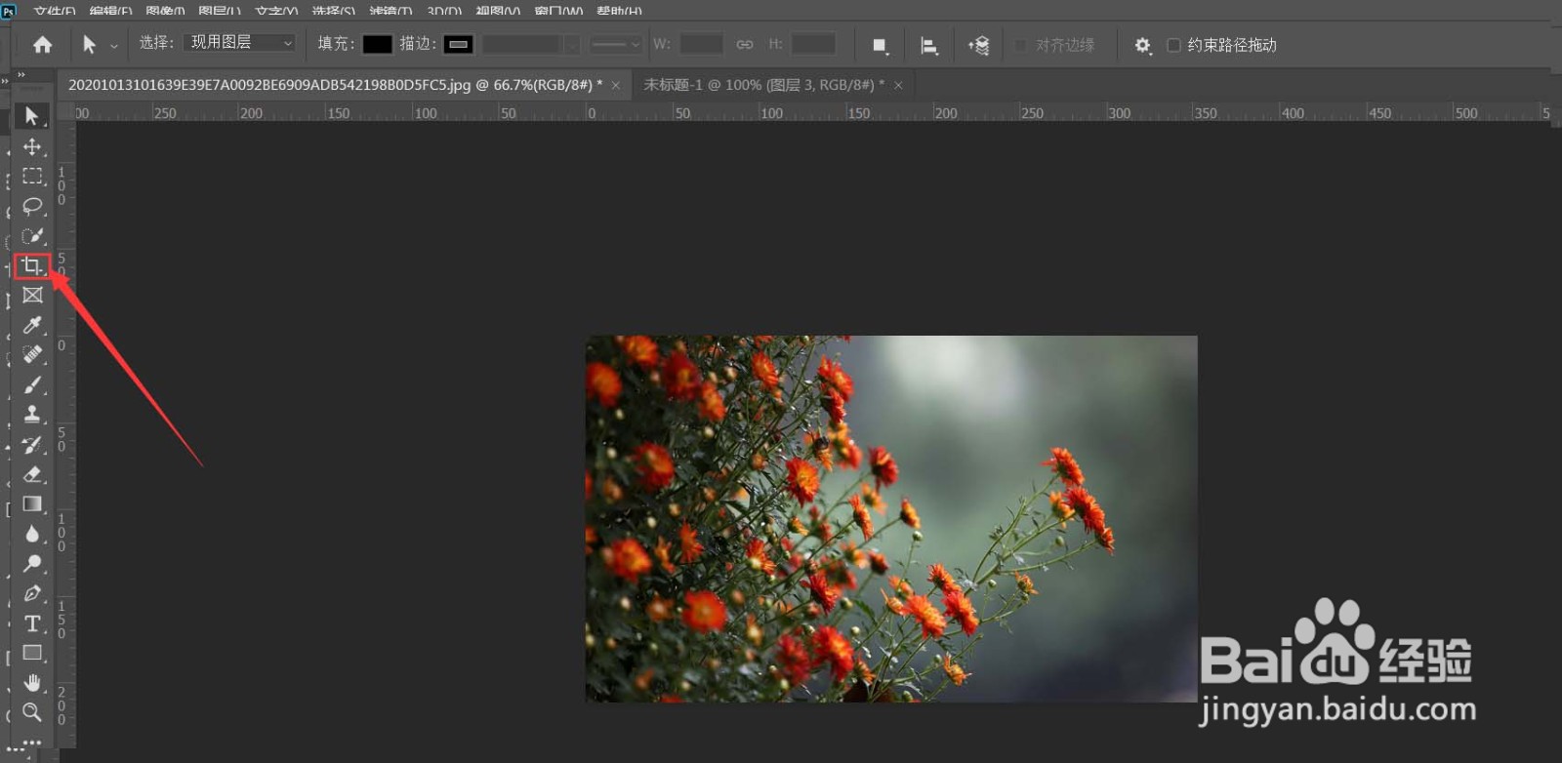Close the 未标题-1 tab
Image resolution: width=1562 pixels, height=763 pixels.
click(x=898, y=86)
